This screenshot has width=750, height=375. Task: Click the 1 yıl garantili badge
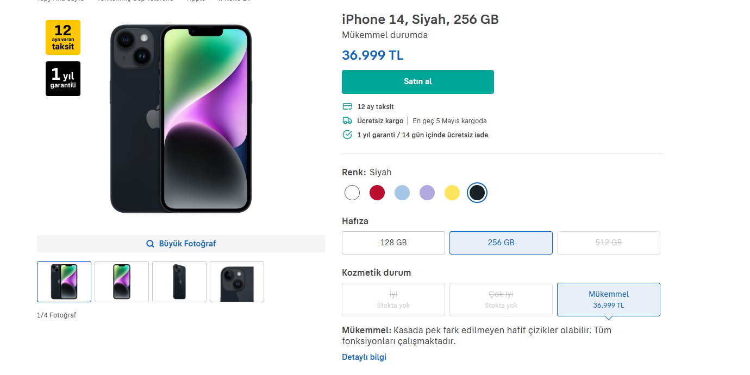63,79
